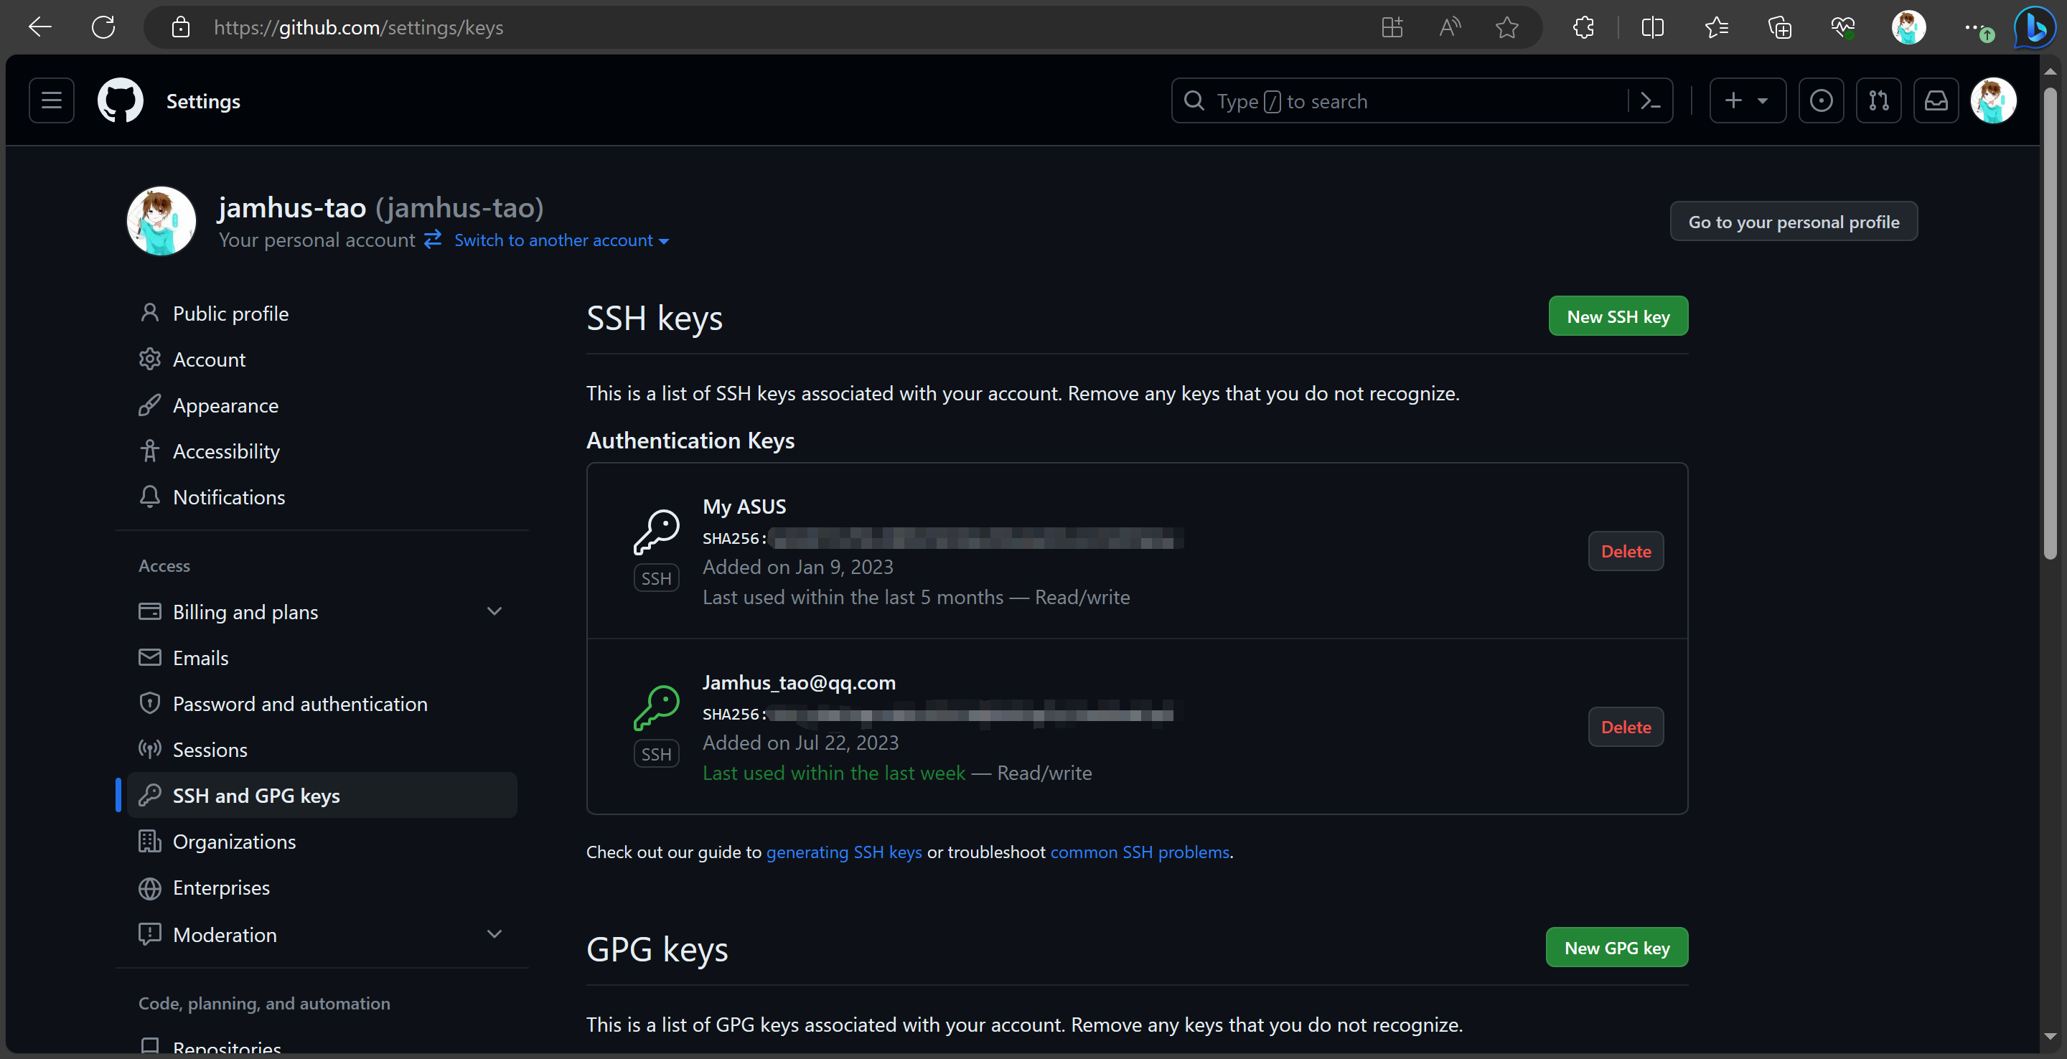Image resolution: width=2067 pixels, height=1059 pixels.
Task: Open GitHub Issues icon in header
Action: pyautogui.click(x=1822, y=101)
